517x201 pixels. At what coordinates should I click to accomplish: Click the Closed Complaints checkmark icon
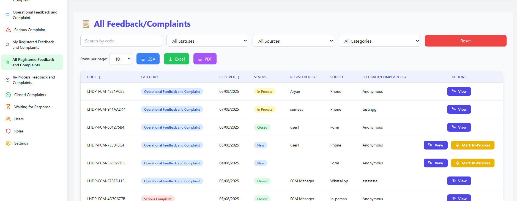8,95
